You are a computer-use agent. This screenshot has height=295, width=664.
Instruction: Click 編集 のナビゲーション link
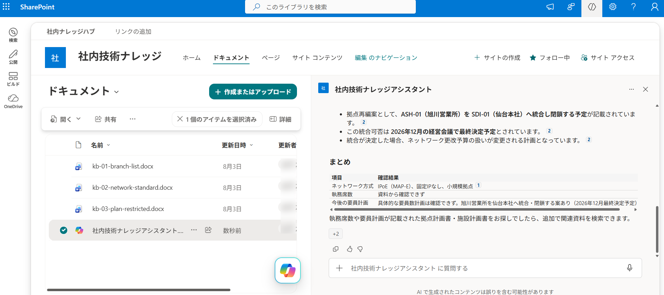pyautogui.click(x=386, y=58)
